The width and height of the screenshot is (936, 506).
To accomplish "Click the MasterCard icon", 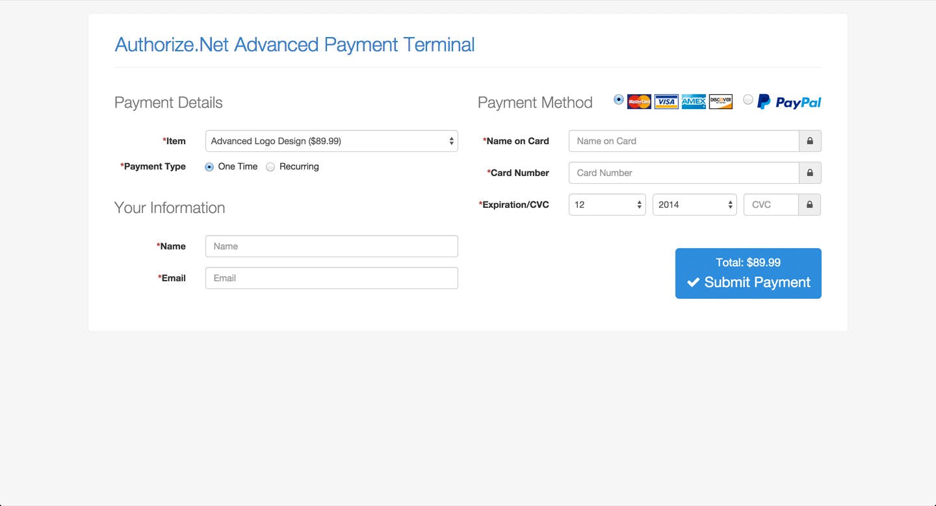I will click(639, 101).
